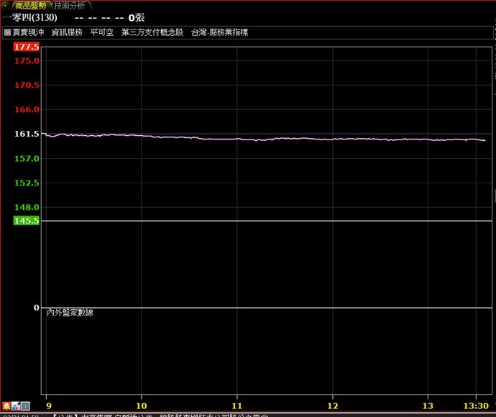Click the 平可空 label
The height and width of the screenshot is (417, 496).
click(x=101, y=32)
